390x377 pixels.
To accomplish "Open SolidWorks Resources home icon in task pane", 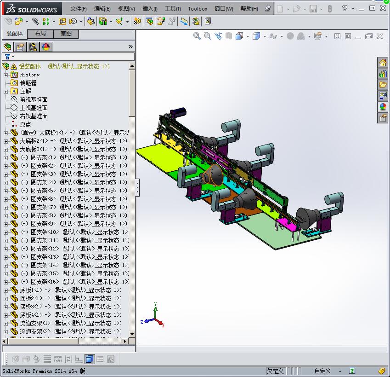I will (x=383, y=63).
